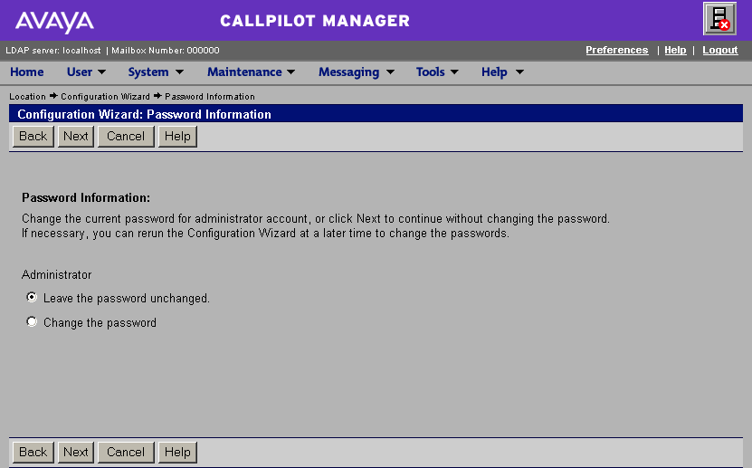Click Configuration Wizard: Password Information title bar
Screen dimensions: 752x468
(x=376, y=114)
